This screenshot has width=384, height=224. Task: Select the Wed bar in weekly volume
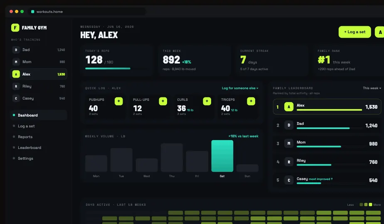coord(146,165)
